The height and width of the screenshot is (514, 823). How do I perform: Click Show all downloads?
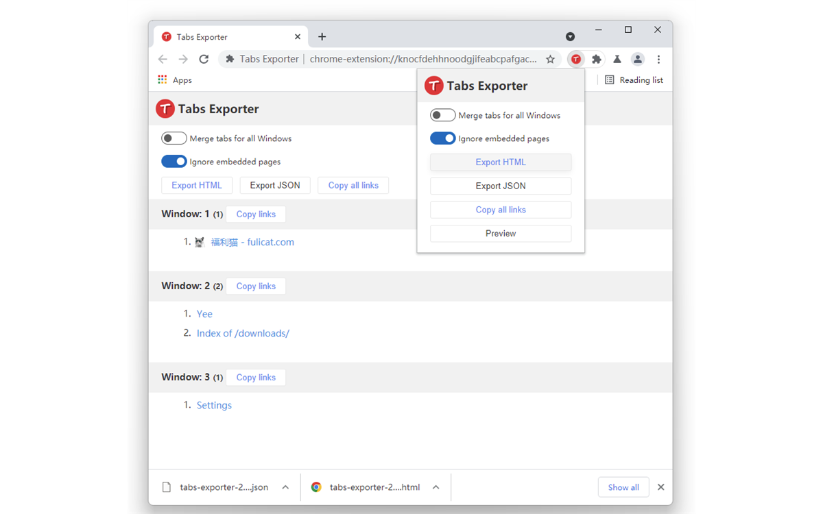coord(623,487)
